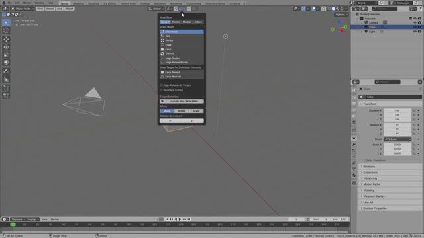Toggle Rotate in snap Affect row

pyautogui.click(x=182, y=111)
